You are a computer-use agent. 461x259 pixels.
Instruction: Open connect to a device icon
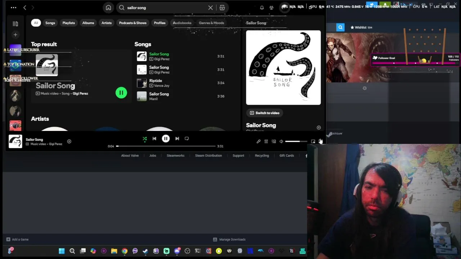[274, 141]
